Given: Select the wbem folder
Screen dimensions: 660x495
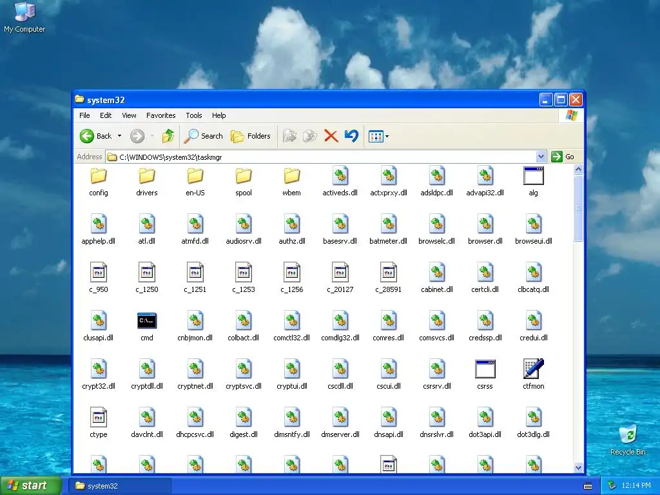Looking at the screenshot, I should (x=292, y=182).
